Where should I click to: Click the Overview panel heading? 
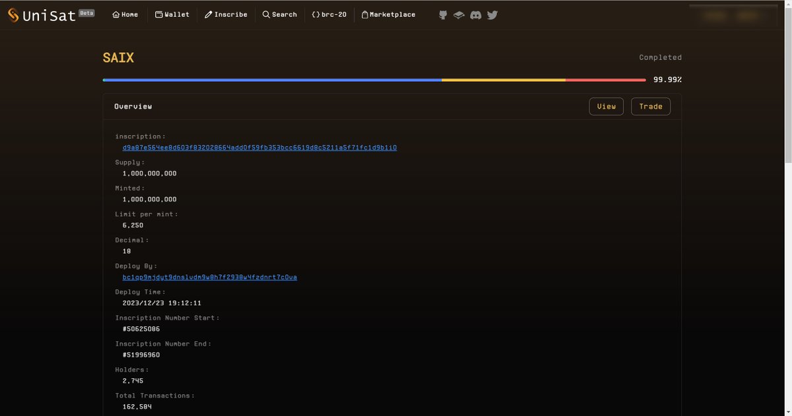pos(133,106)
